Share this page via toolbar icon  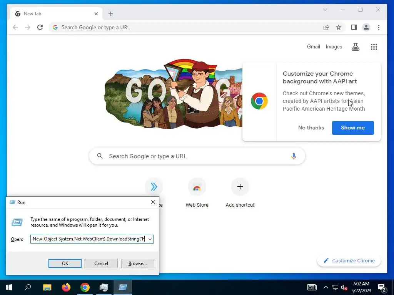click(x=326, y=27)
